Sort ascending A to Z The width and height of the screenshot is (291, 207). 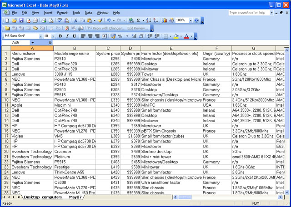coord(149,20)
